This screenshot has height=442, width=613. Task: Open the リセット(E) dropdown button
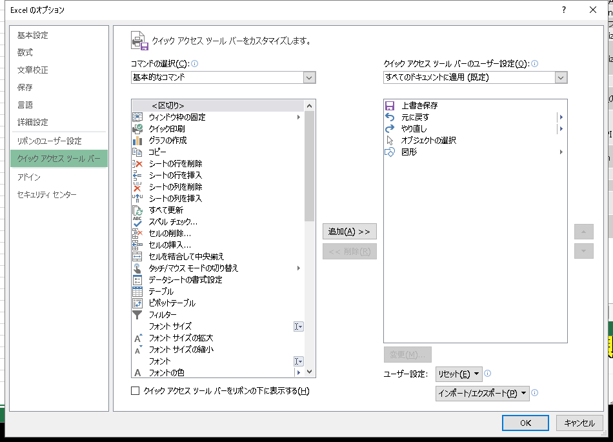tap(459, 374)
